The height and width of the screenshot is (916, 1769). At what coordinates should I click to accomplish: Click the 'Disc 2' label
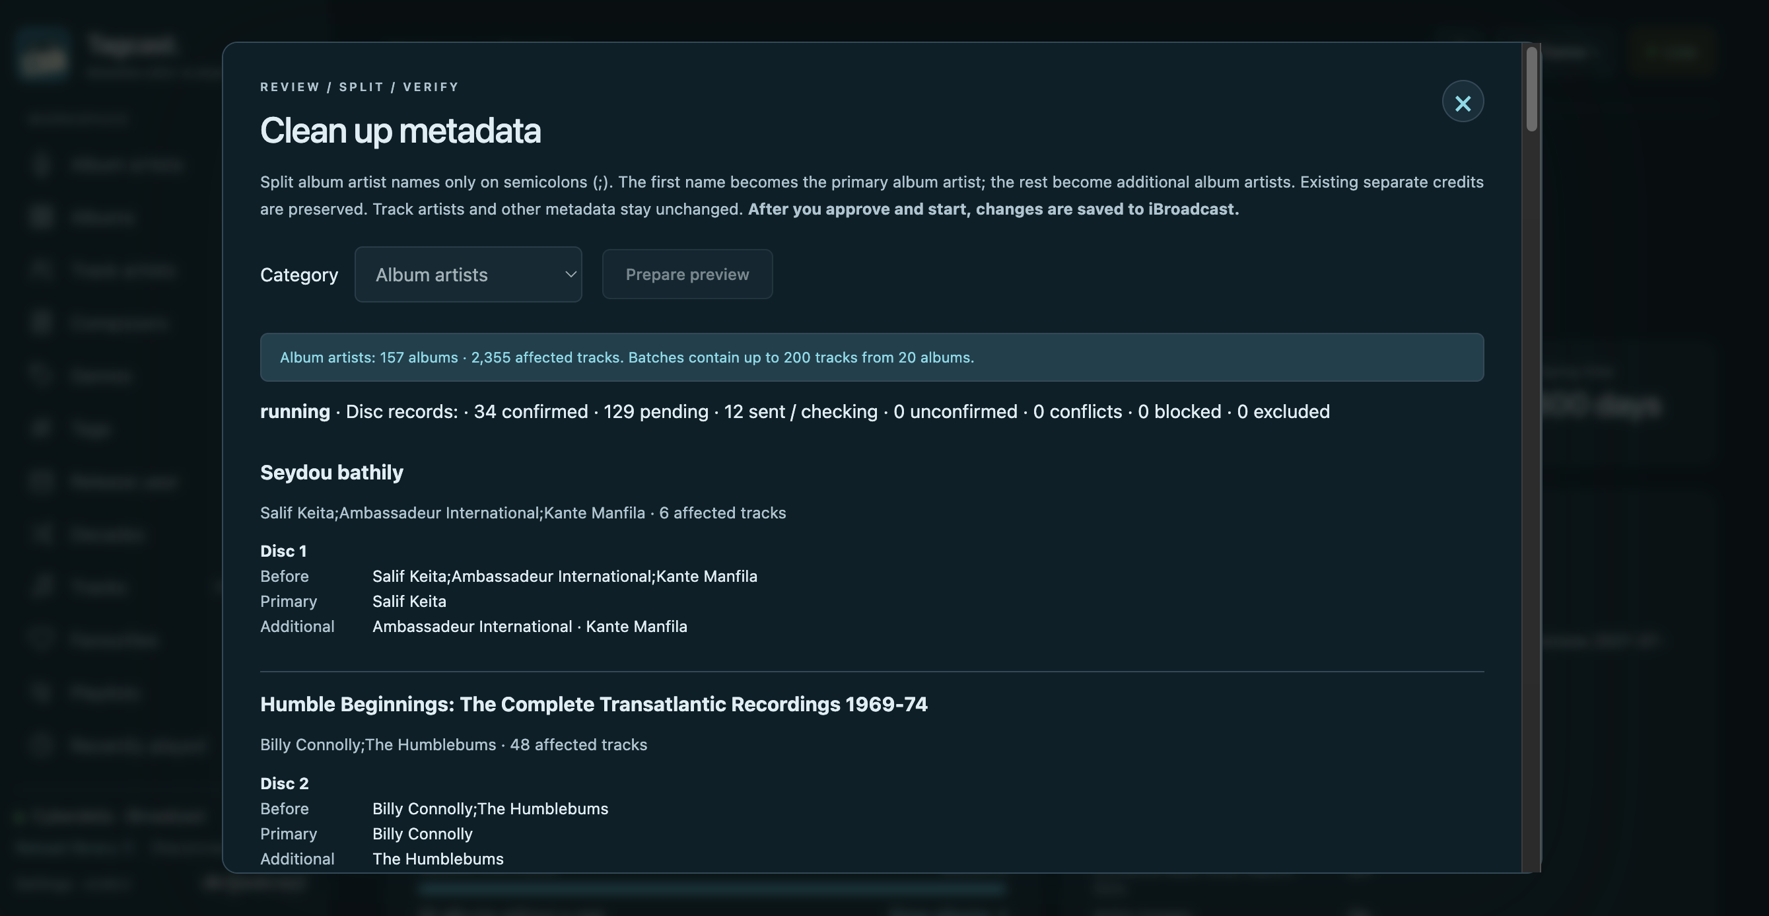pos(285,783)
